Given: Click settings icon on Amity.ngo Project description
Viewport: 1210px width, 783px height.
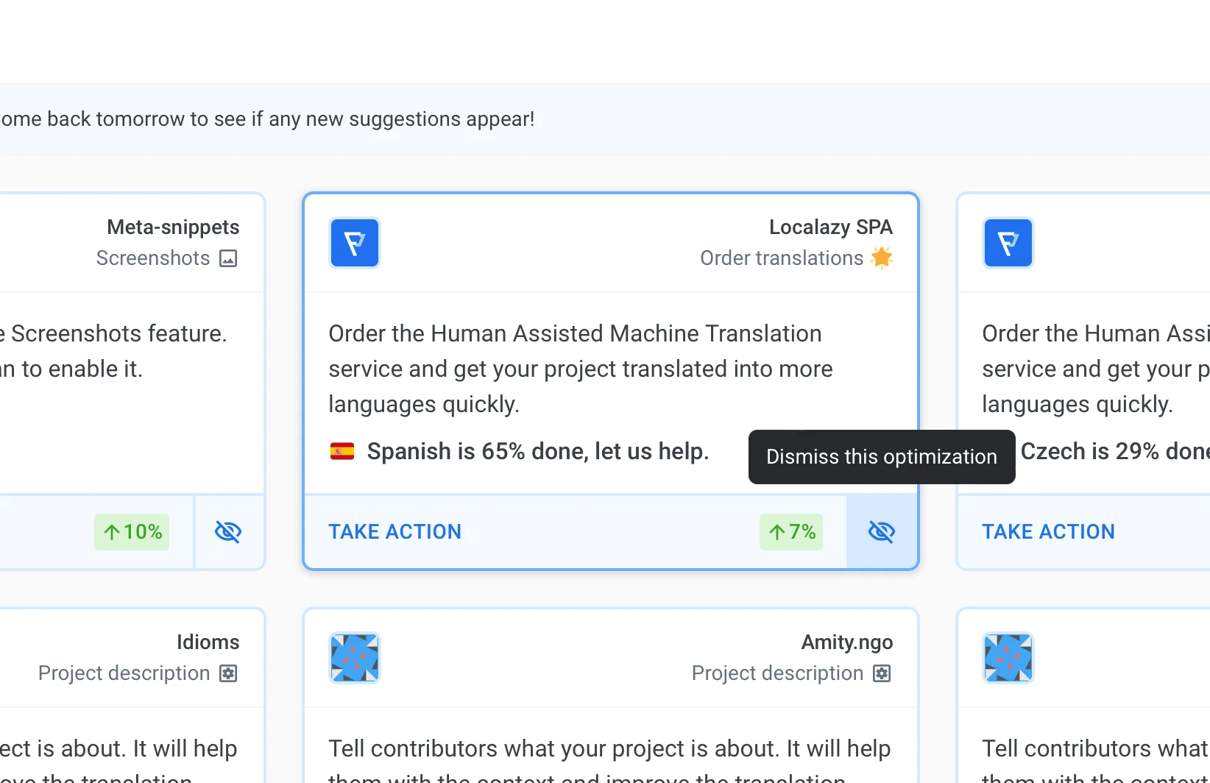Looking at the screenshot, I should (x=882, y=673).
